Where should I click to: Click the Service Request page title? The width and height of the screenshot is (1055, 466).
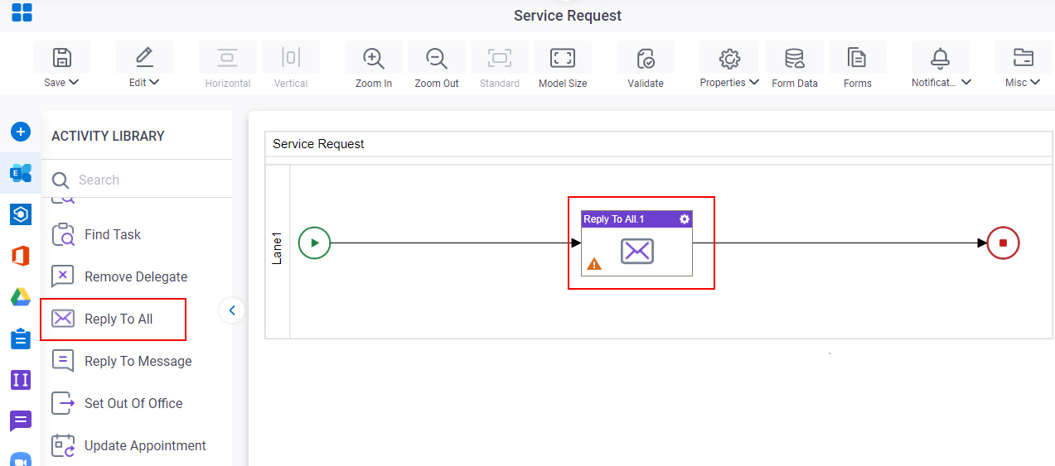point(568,16)
